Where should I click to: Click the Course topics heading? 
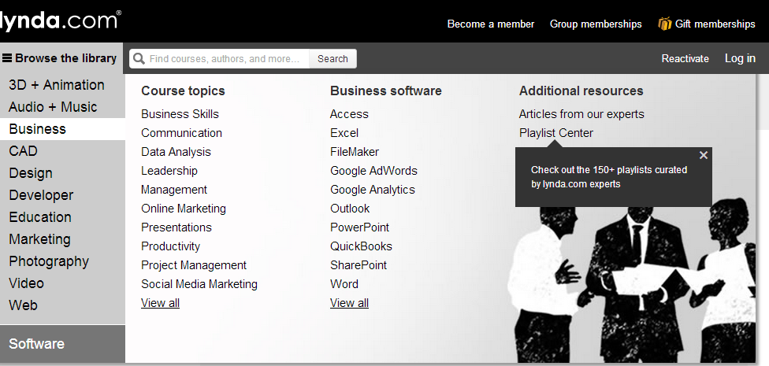tap(183, 91)
